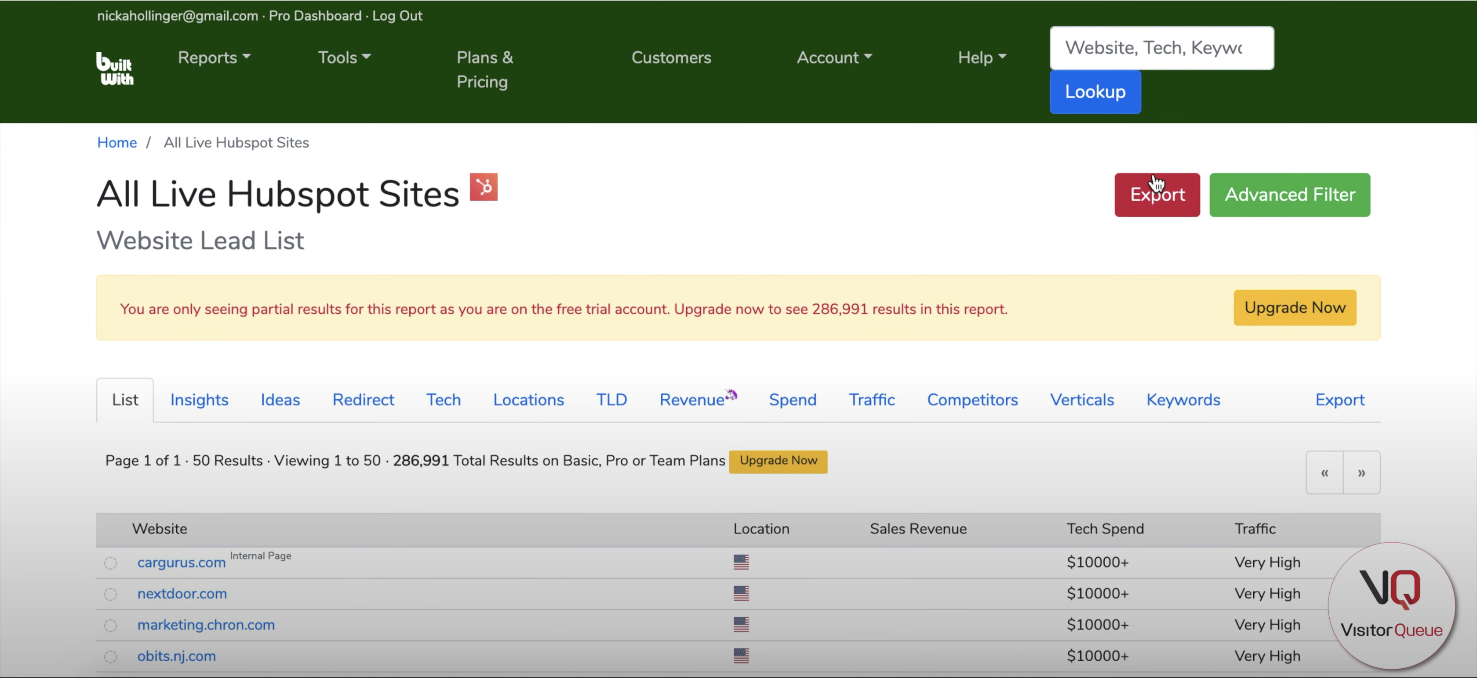Focus the Website, Tech, Keyword search field

coord(1162,47)
